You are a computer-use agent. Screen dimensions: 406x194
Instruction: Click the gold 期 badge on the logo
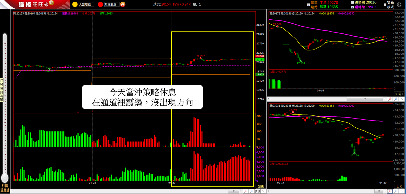51,3
